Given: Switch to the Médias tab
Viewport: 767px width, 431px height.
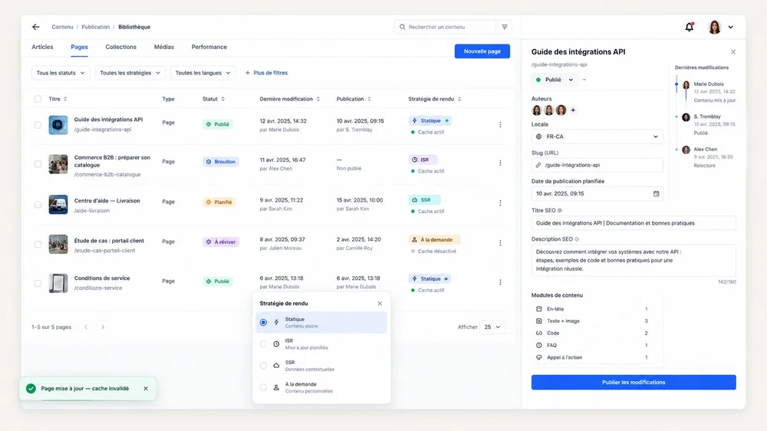Looking at the screenshot, I should [164, 47].
